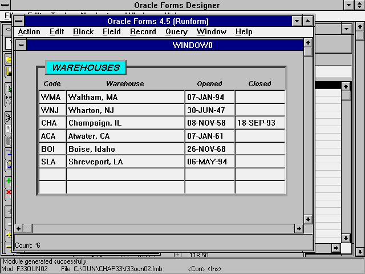Click the open folder icon in Designer toolbar
Viewport: 365px width, 274px height.
point(9,59)
